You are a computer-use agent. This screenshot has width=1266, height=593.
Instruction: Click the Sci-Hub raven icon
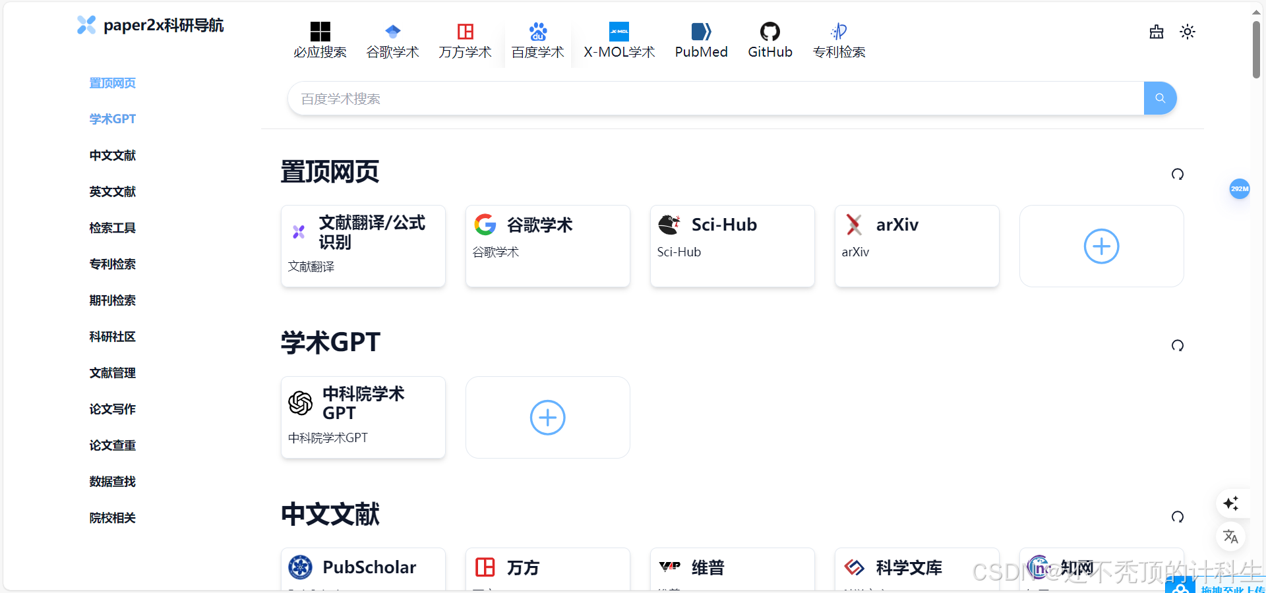click(669, 225)
